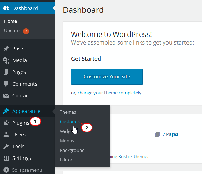Choose Background in Appearance flyout

coord(72,151)
